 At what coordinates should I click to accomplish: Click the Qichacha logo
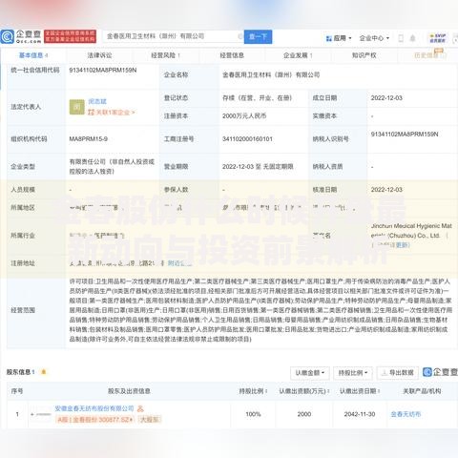pos(21,36)
